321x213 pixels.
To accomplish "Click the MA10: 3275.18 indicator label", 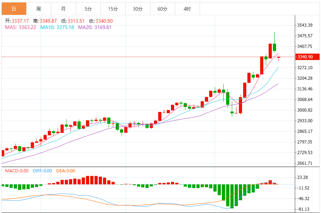I will [x=57, y=27].
